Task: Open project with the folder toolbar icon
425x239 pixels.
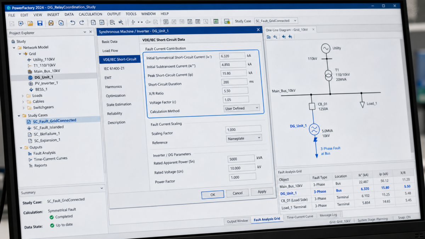Action: click(x=30, y=23)
